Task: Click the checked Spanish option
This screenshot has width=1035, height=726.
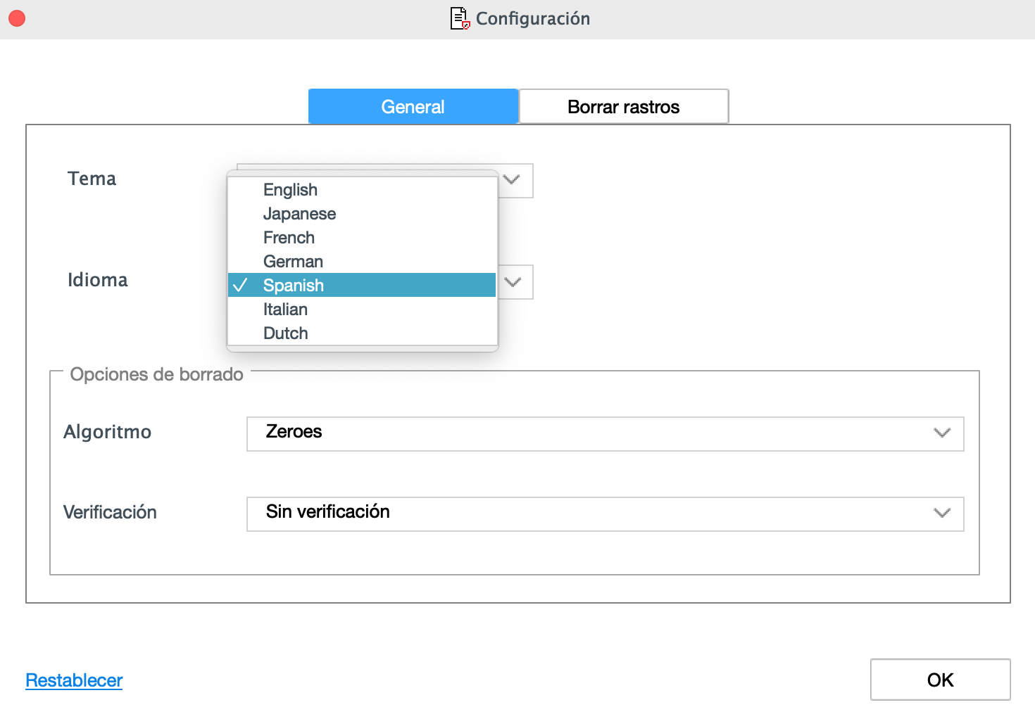Action: [x=362, y=285]
